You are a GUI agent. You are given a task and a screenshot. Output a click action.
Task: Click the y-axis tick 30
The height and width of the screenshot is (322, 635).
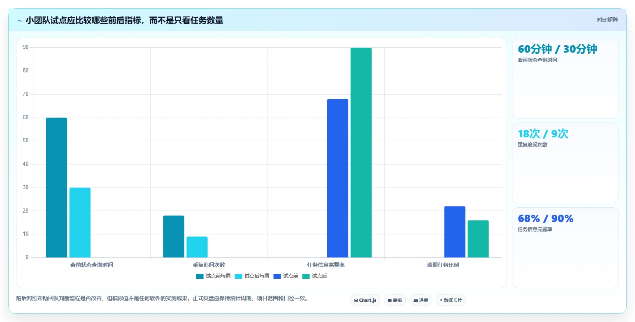pyautogui.click(x=26, y=188)
